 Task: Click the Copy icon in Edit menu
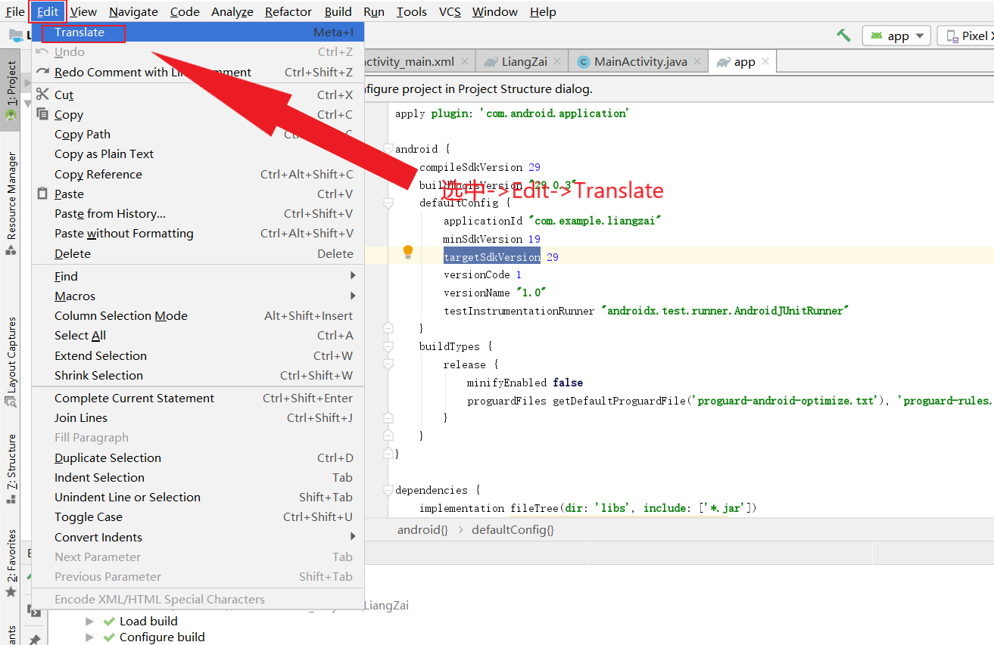coord(42,114)
